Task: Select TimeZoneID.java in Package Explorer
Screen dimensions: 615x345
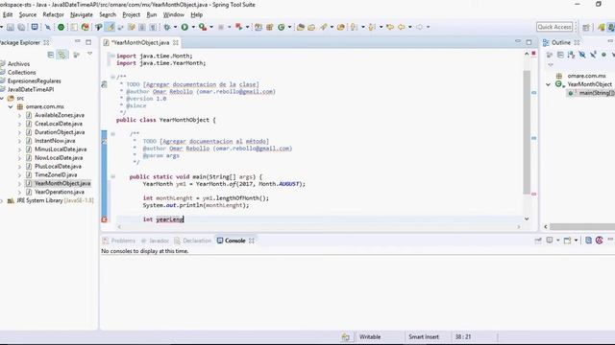Action: (56, 174)
